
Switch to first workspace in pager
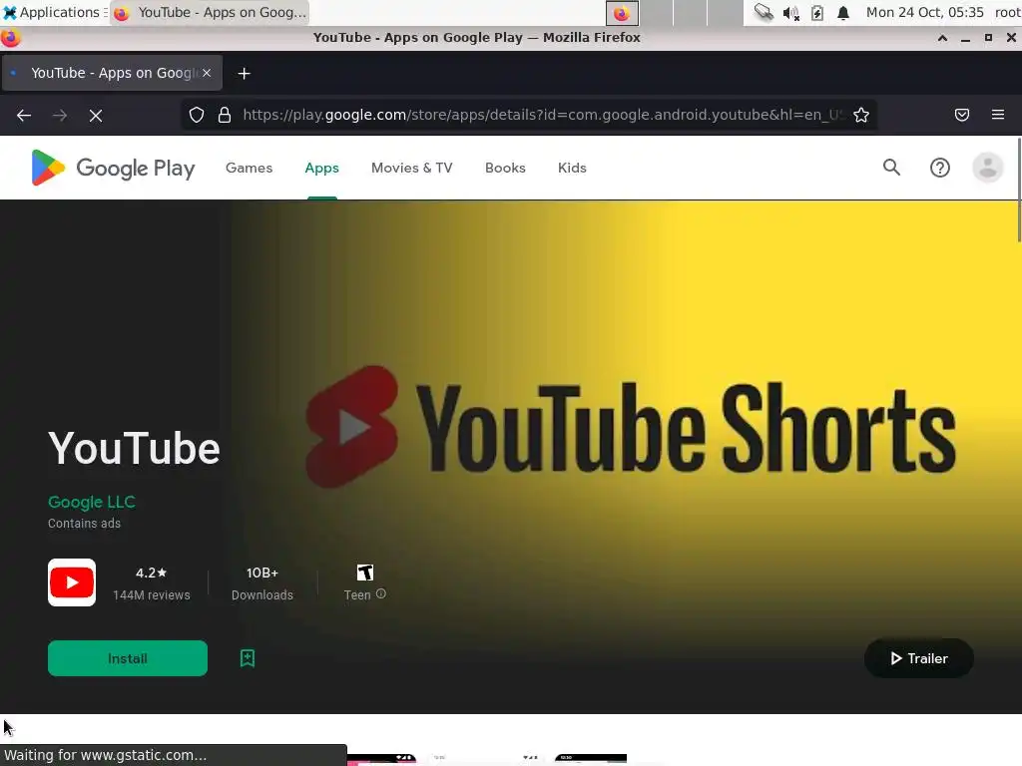coord(622,13)
